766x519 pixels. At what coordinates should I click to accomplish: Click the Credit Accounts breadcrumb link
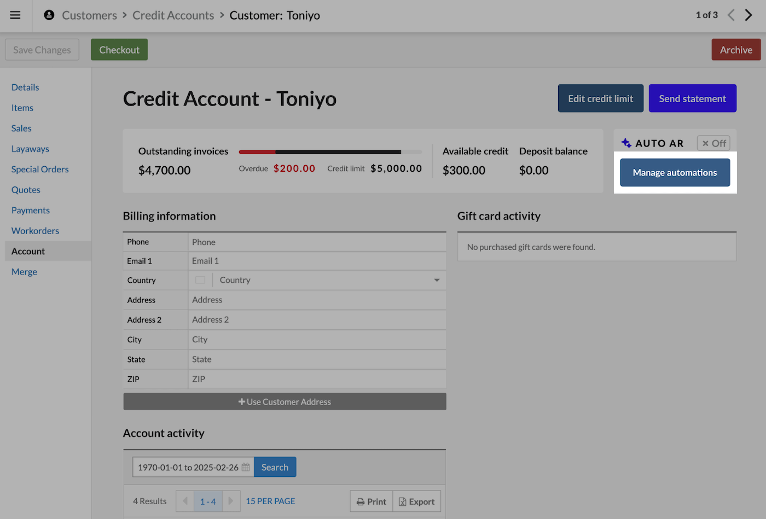pos(173,15)
